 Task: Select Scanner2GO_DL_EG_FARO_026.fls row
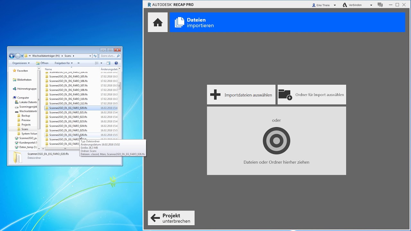(x=81, y=135)
